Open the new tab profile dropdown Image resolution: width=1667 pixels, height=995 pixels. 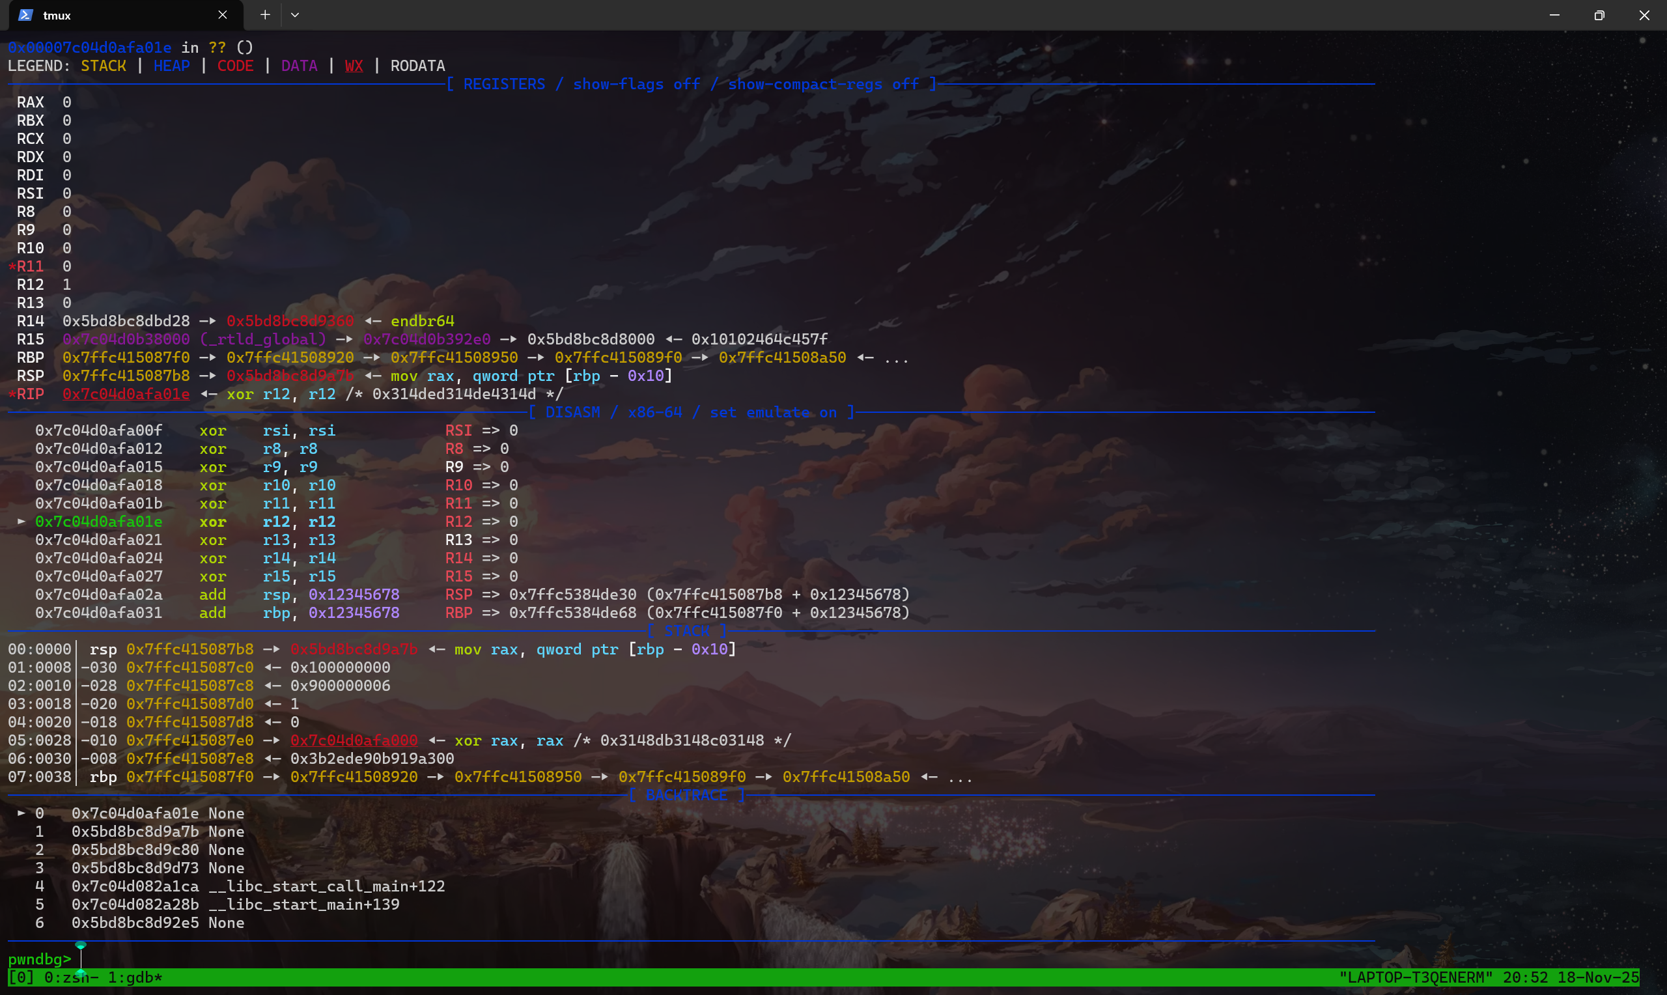(x=295, y=15)
